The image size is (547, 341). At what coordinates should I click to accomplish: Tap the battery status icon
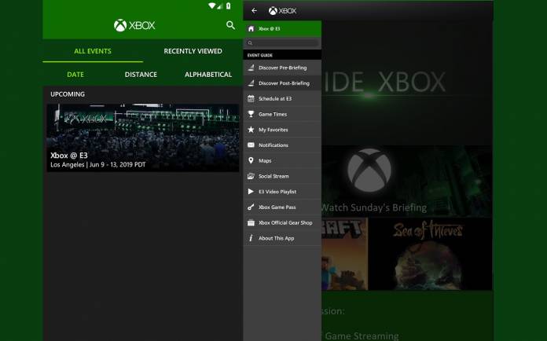pyautogui.click(x=228, y=6)
